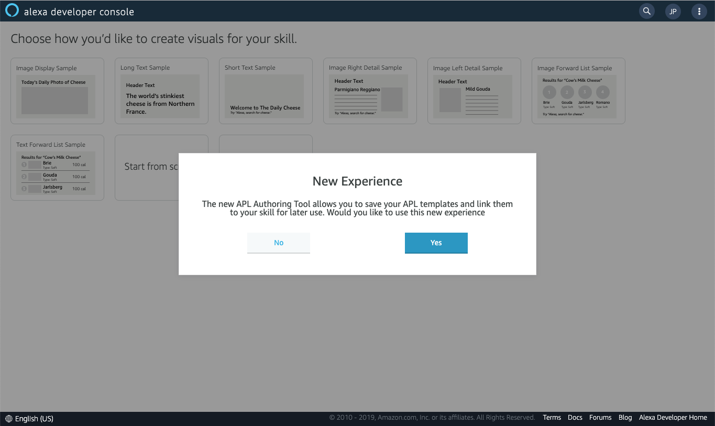Visit the Forums link
The image size is (715, 426).
[600, 417]
